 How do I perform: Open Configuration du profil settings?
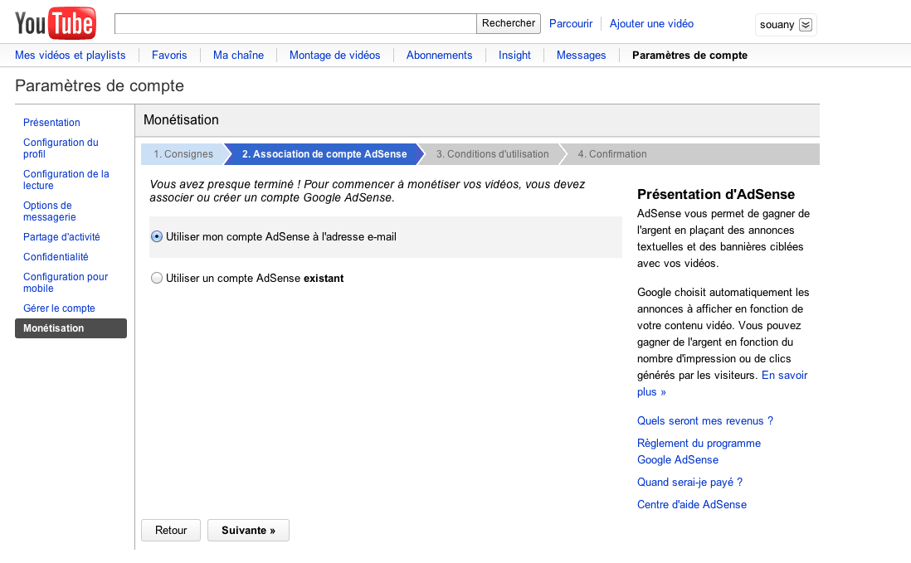61,148
